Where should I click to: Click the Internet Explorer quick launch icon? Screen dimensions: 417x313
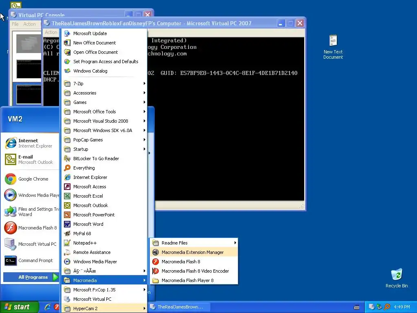point(48,307)
